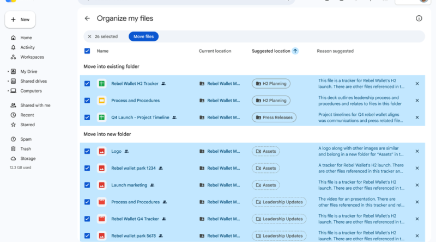The height and width of the screenshot is (242, 436).
Task: Open Launch marketing file name
Action: click(x=129, y=185)
